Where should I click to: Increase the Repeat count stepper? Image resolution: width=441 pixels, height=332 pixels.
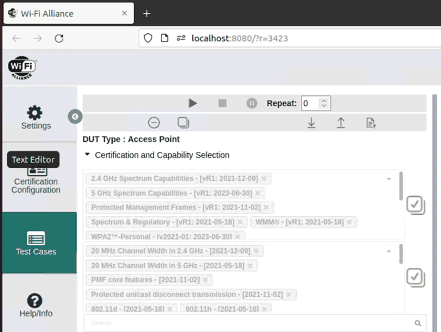point(324,101)
